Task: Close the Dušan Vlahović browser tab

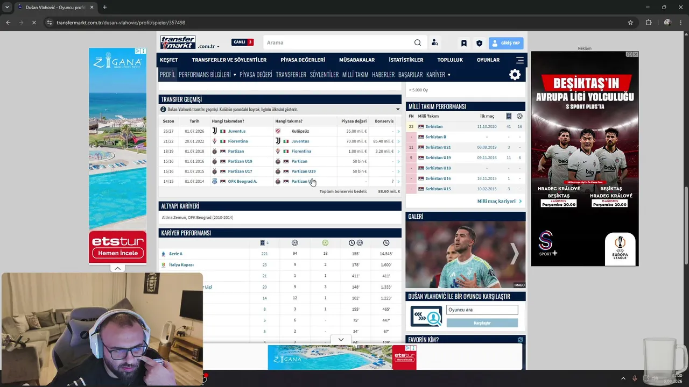Action: (92, 8)
